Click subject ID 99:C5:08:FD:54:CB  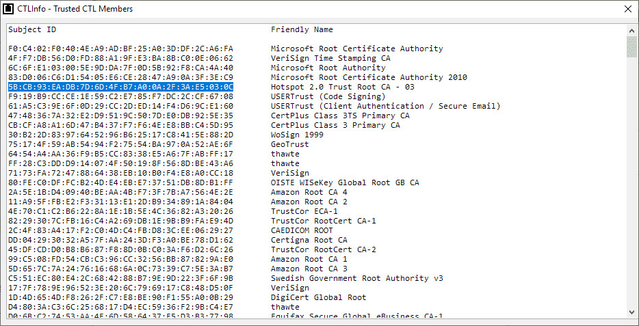tap(120, 259)
